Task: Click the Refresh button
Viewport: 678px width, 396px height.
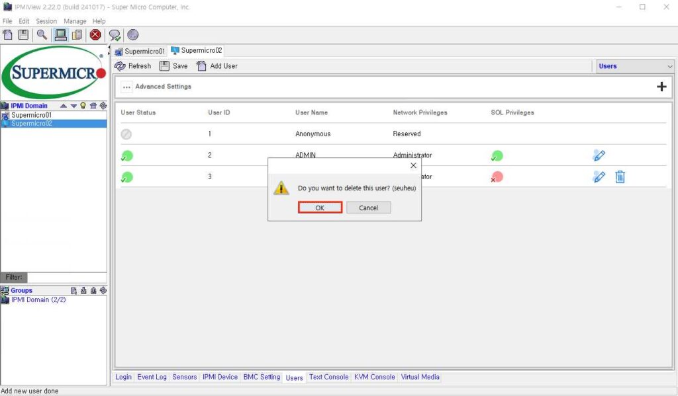Action: [132, 66]
